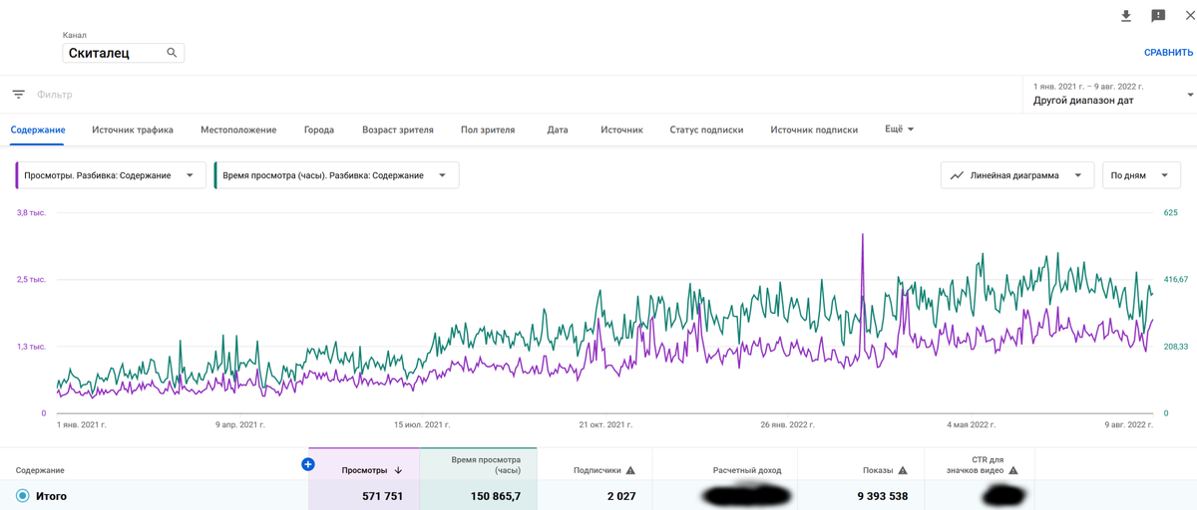Click the 26 янв. 2022 г. axis label

click(788, 424)
